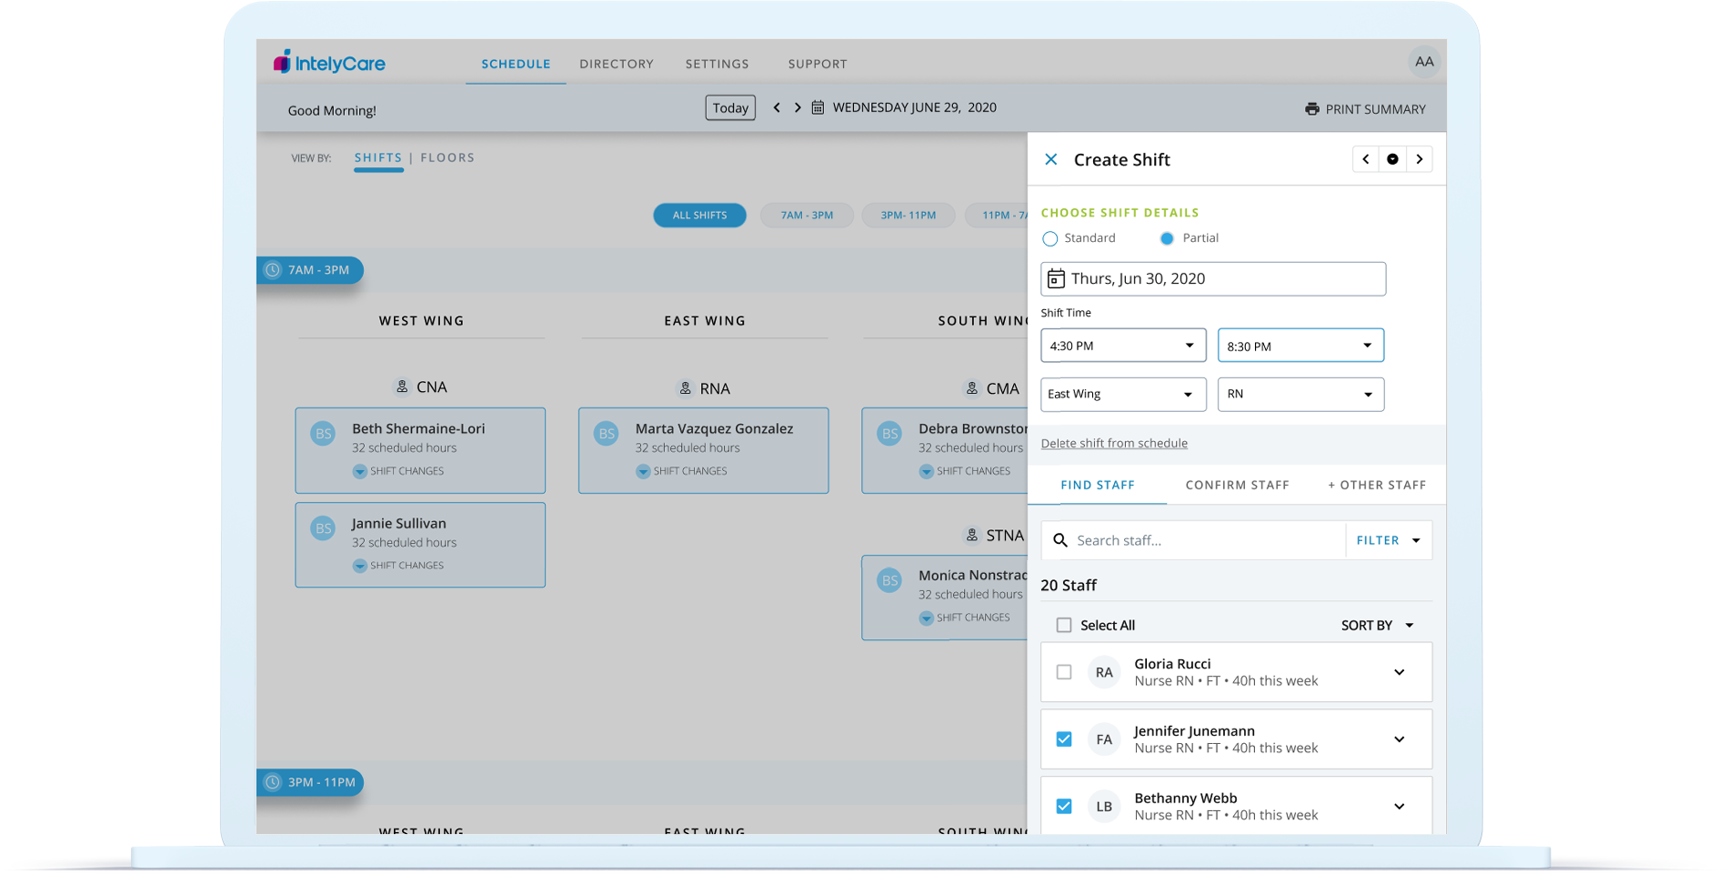The height and width of the screenshot is (874, 1727).
Task: Click the search magnifier icon in staff search
Action: pos(1060,540)
